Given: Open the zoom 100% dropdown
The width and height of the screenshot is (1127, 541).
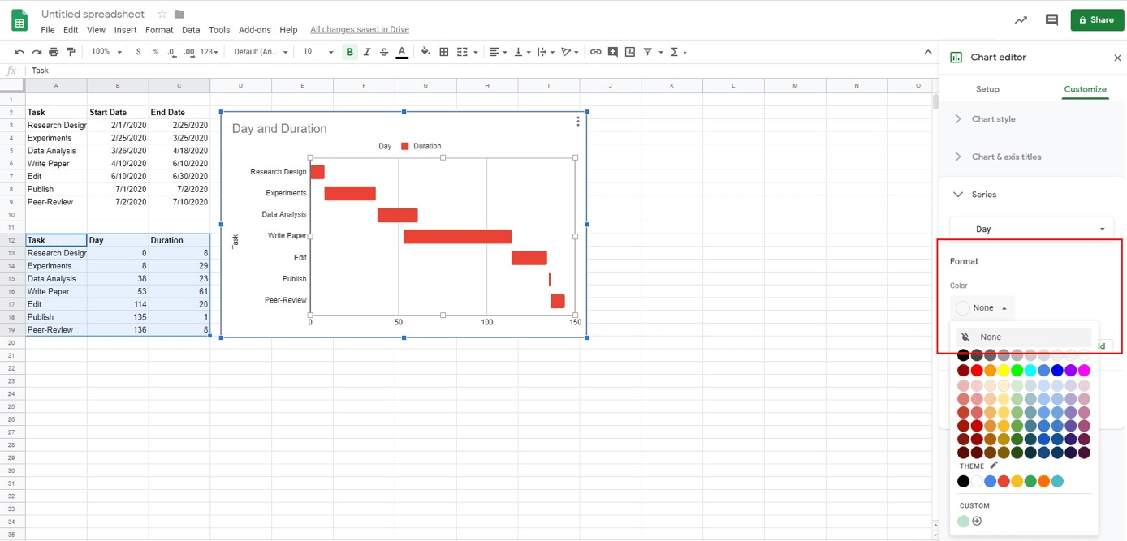Looking at the screenshot, I should [106, 52].
